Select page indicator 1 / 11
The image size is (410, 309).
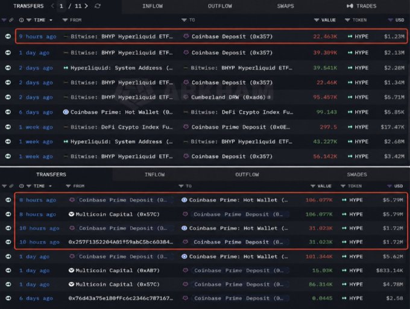coord(69,6)
